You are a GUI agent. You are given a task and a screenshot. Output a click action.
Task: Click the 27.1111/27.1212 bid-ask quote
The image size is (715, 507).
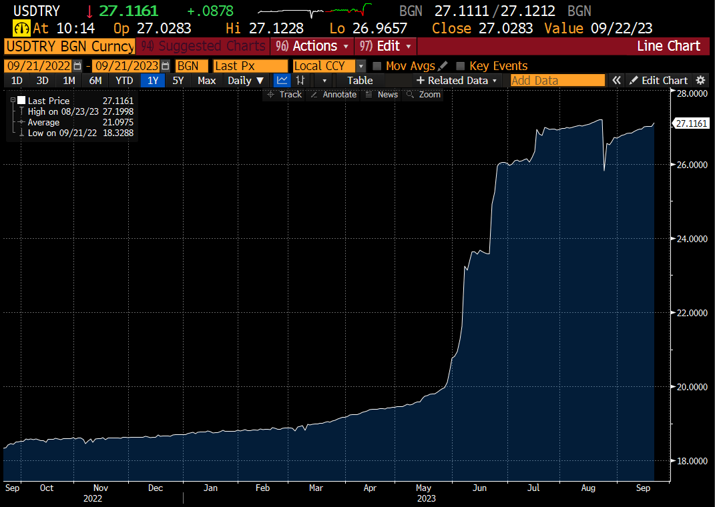click(495, 11)
